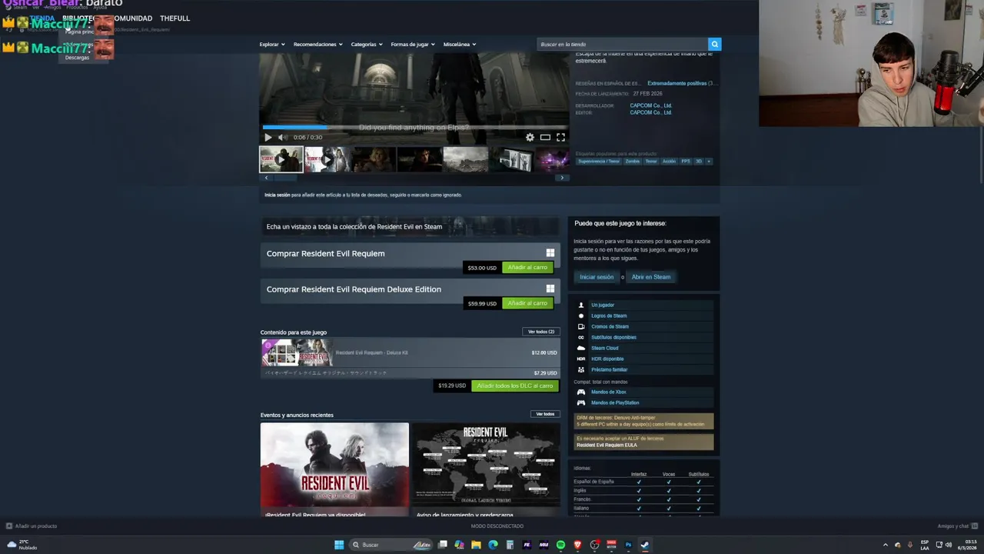
Task: Click Windows icon on Deluxe Edition row
Action: pos(550,289)
